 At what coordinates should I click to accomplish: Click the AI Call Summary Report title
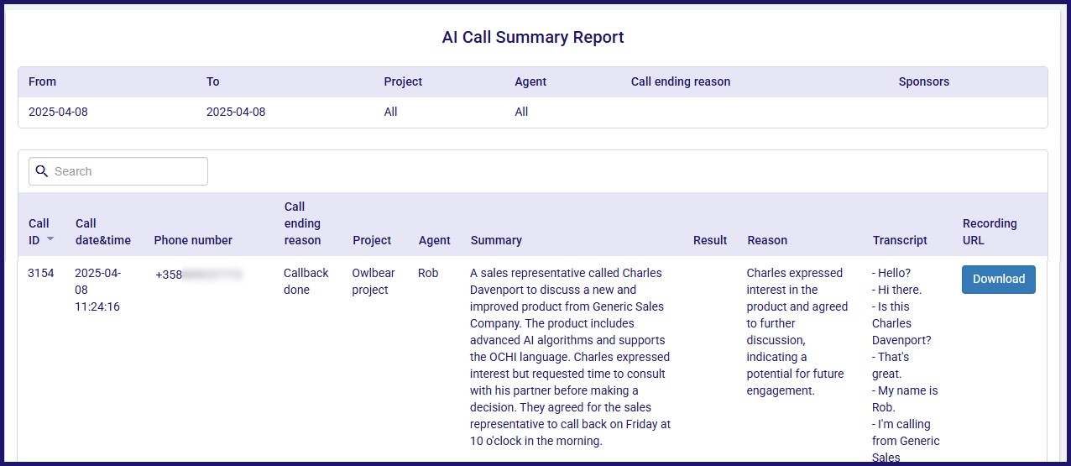tap(533, 37)
